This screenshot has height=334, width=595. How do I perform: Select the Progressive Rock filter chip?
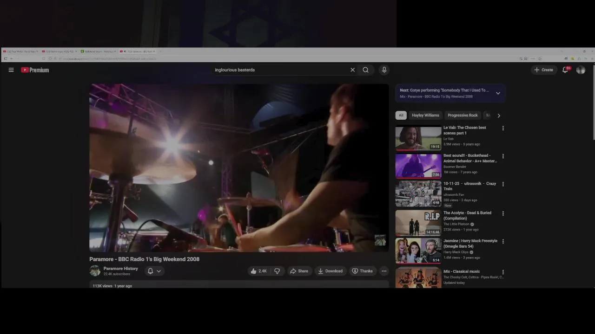[x=463, y=115]
